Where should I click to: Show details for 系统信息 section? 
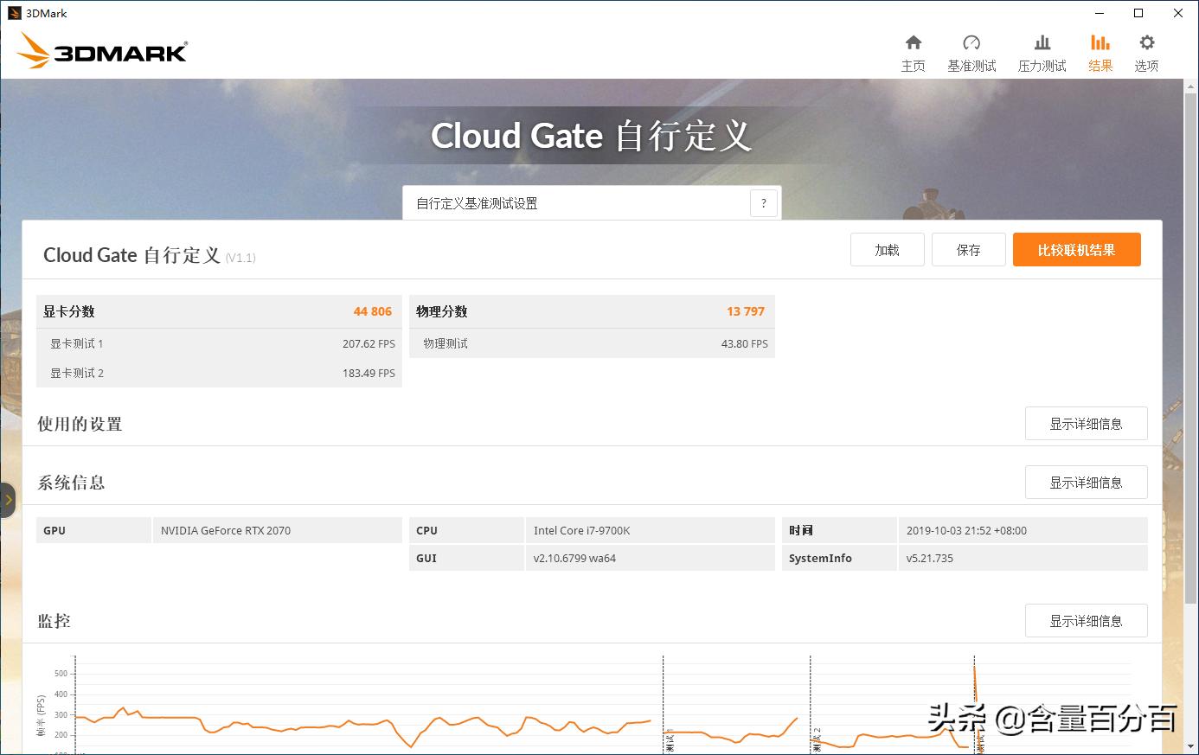pyautogui.click(x=1086, y=482)
